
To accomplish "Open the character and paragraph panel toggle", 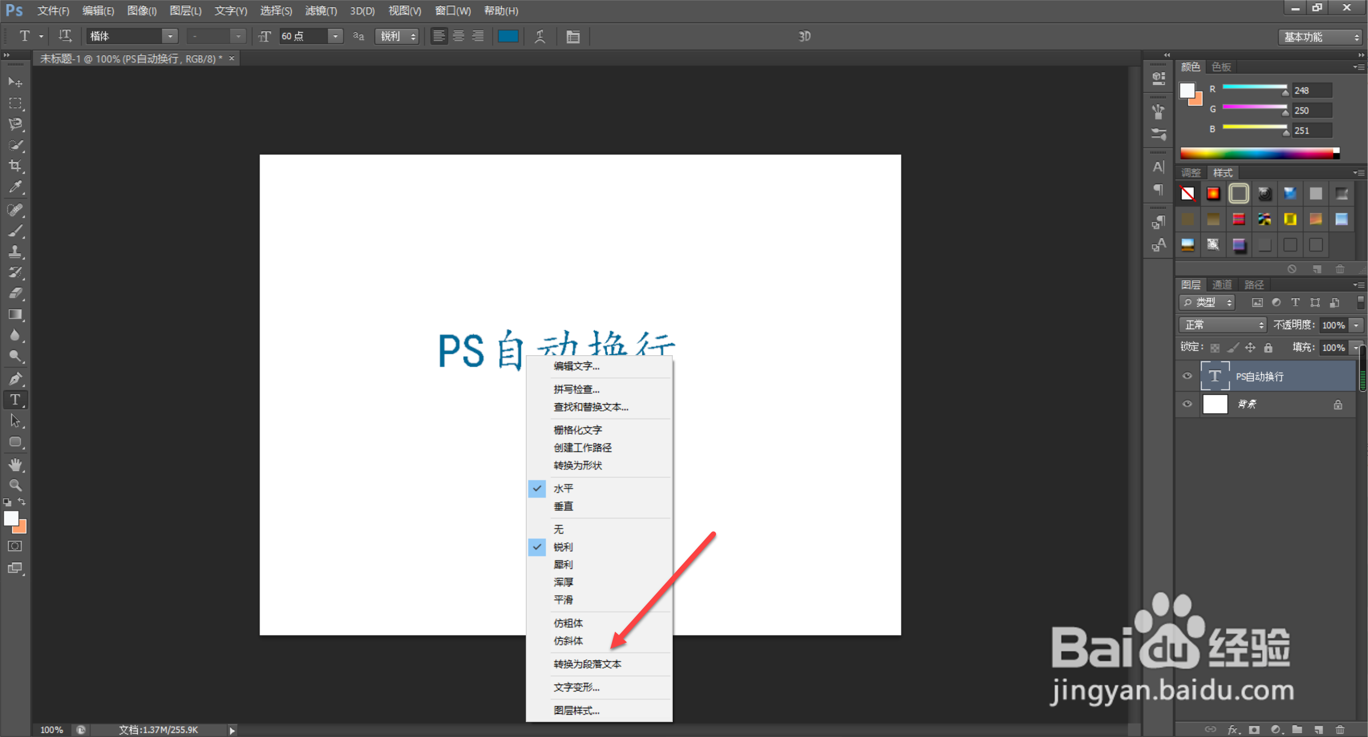I will (x=573, y=36).
